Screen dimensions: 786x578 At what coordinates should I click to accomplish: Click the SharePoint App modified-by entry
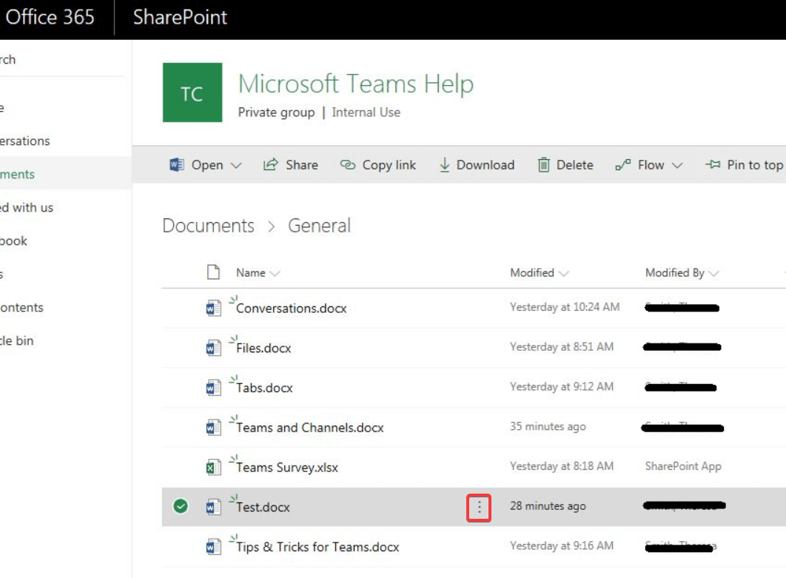click(683, 466)
